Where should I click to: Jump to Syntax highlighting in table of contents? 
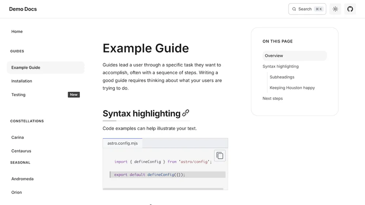tap(281, 66)
